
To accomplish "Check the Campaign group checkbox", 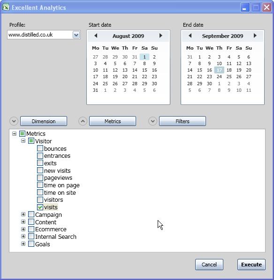I will tap(31, 214).
